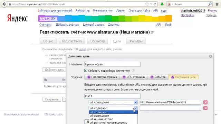Viewport: 221px width, 124px height.
Task: Open Целевой звонок link
Action: [x=93, y=25]
